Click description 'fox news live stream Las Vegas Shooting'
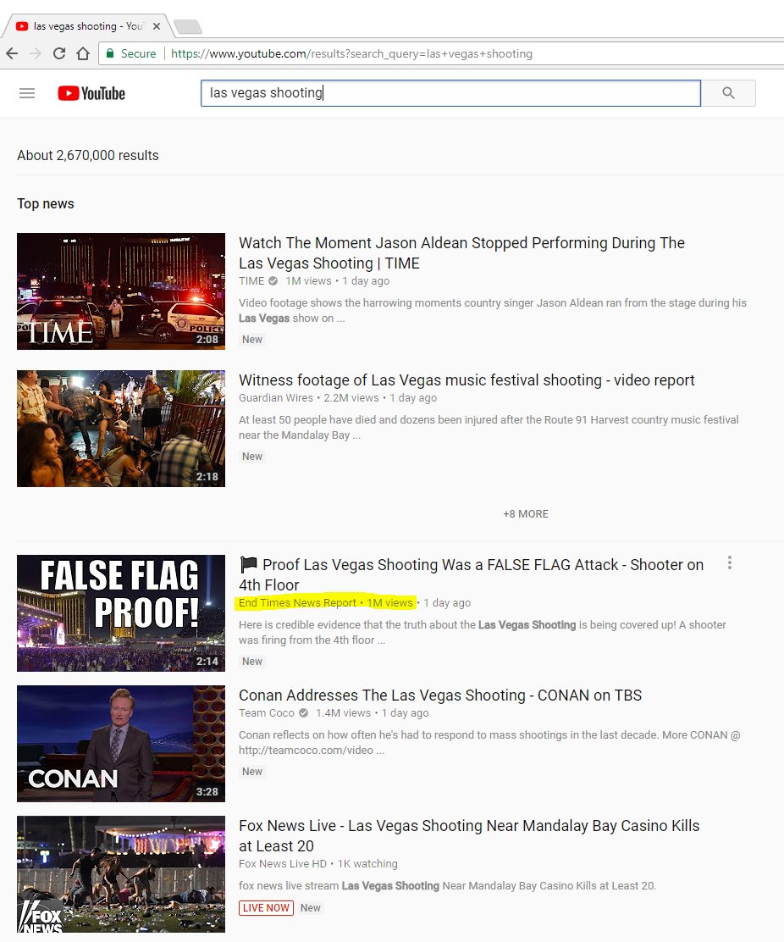Viewport: 784px width, 942px height. (x=447, y=885)
